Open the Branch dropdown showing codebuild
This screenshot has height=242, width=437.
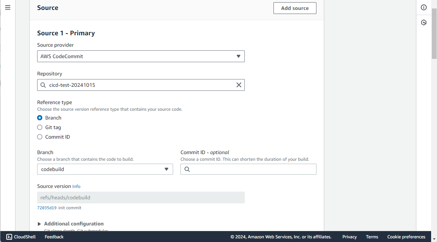pyautogui.click(x=105, y=169)
